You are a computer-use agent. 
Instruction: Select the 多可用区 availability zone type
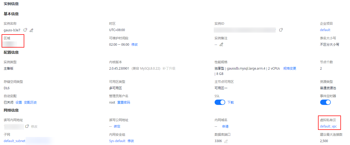click(116, 88)
